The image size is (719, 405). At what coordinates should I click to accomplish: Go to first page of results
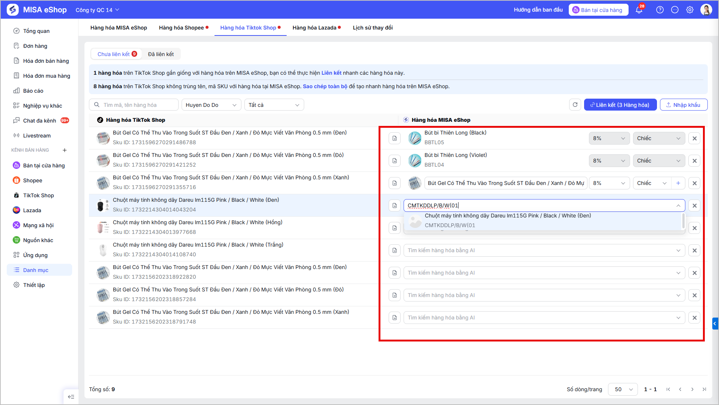668,389
